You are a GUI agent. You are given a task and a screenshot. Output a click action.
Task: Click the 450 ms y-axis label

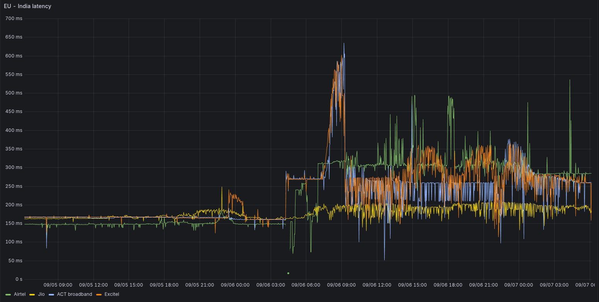pos(14,111)
